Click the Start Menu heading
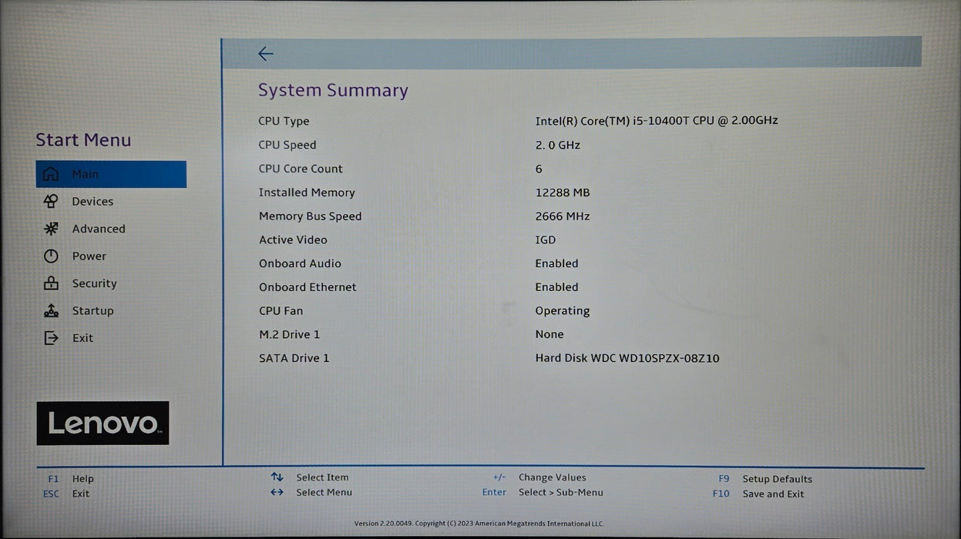Screen dimensions: 961x539 83,140
